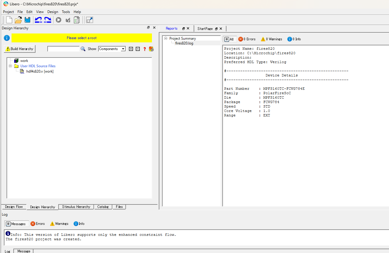Click the Libero application logo icon
389x253 pixels.
(6, 4)
